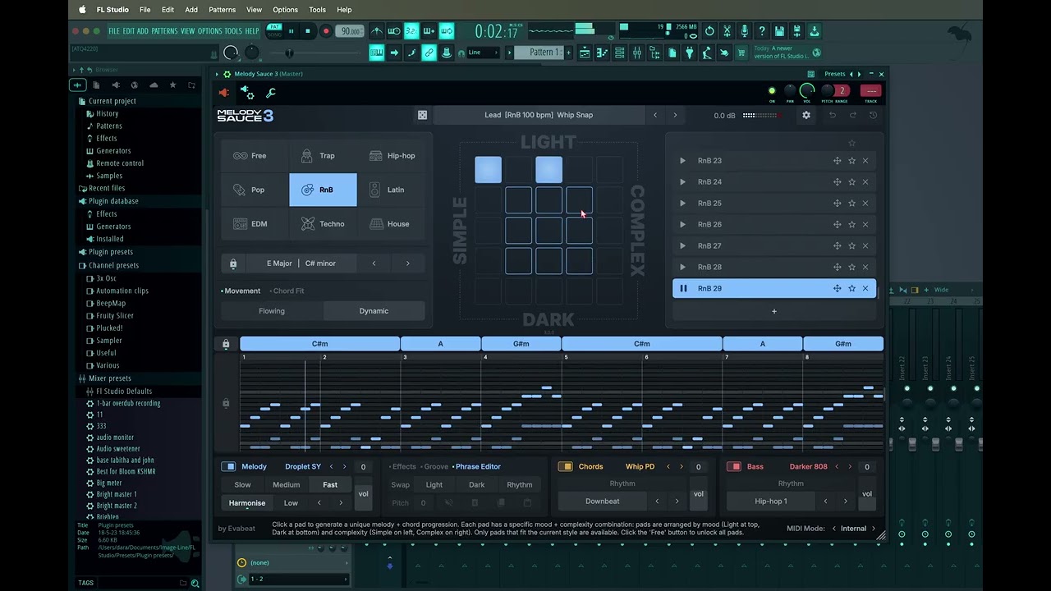Toggle the Bass track on/off switch

[x=734, y=466]
